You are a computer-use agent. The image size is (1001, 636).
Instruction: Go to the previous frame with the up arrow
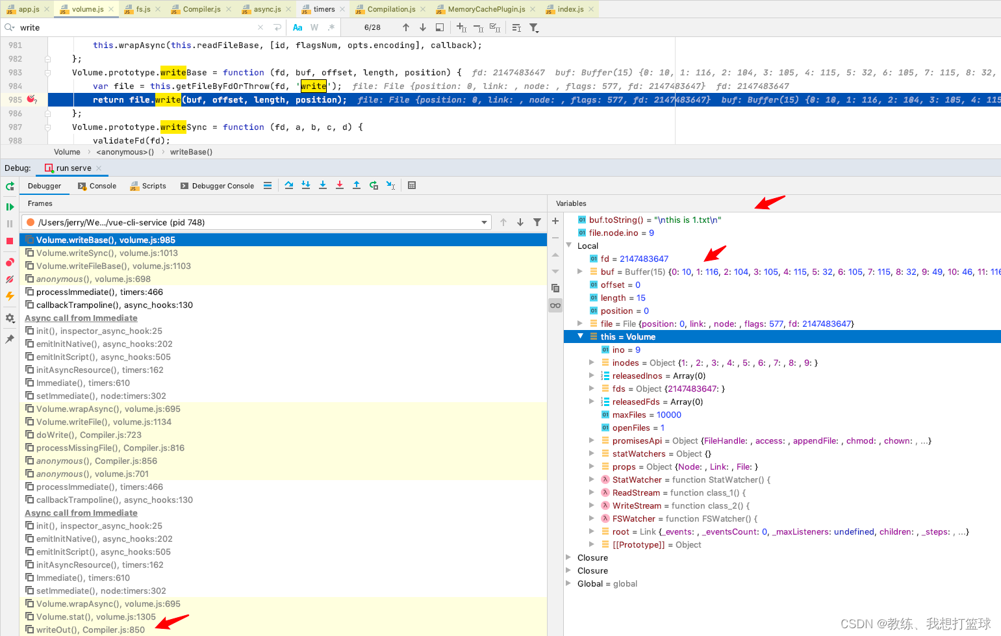coord(503,222)
